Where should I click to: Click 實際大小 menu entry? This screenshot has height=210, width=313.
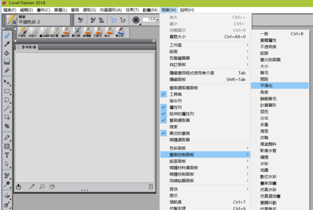click(205, 37)
